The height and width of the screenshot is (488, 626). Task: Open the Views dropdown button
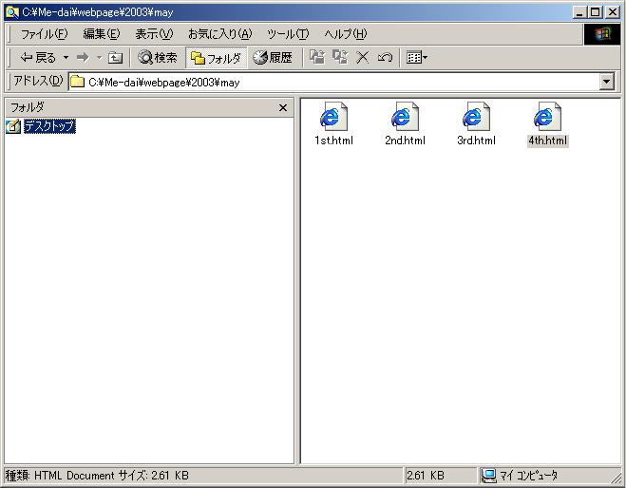click(x=416, y=58)
